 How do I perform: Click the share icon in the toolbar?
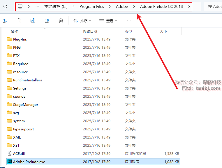coord(47,21)
